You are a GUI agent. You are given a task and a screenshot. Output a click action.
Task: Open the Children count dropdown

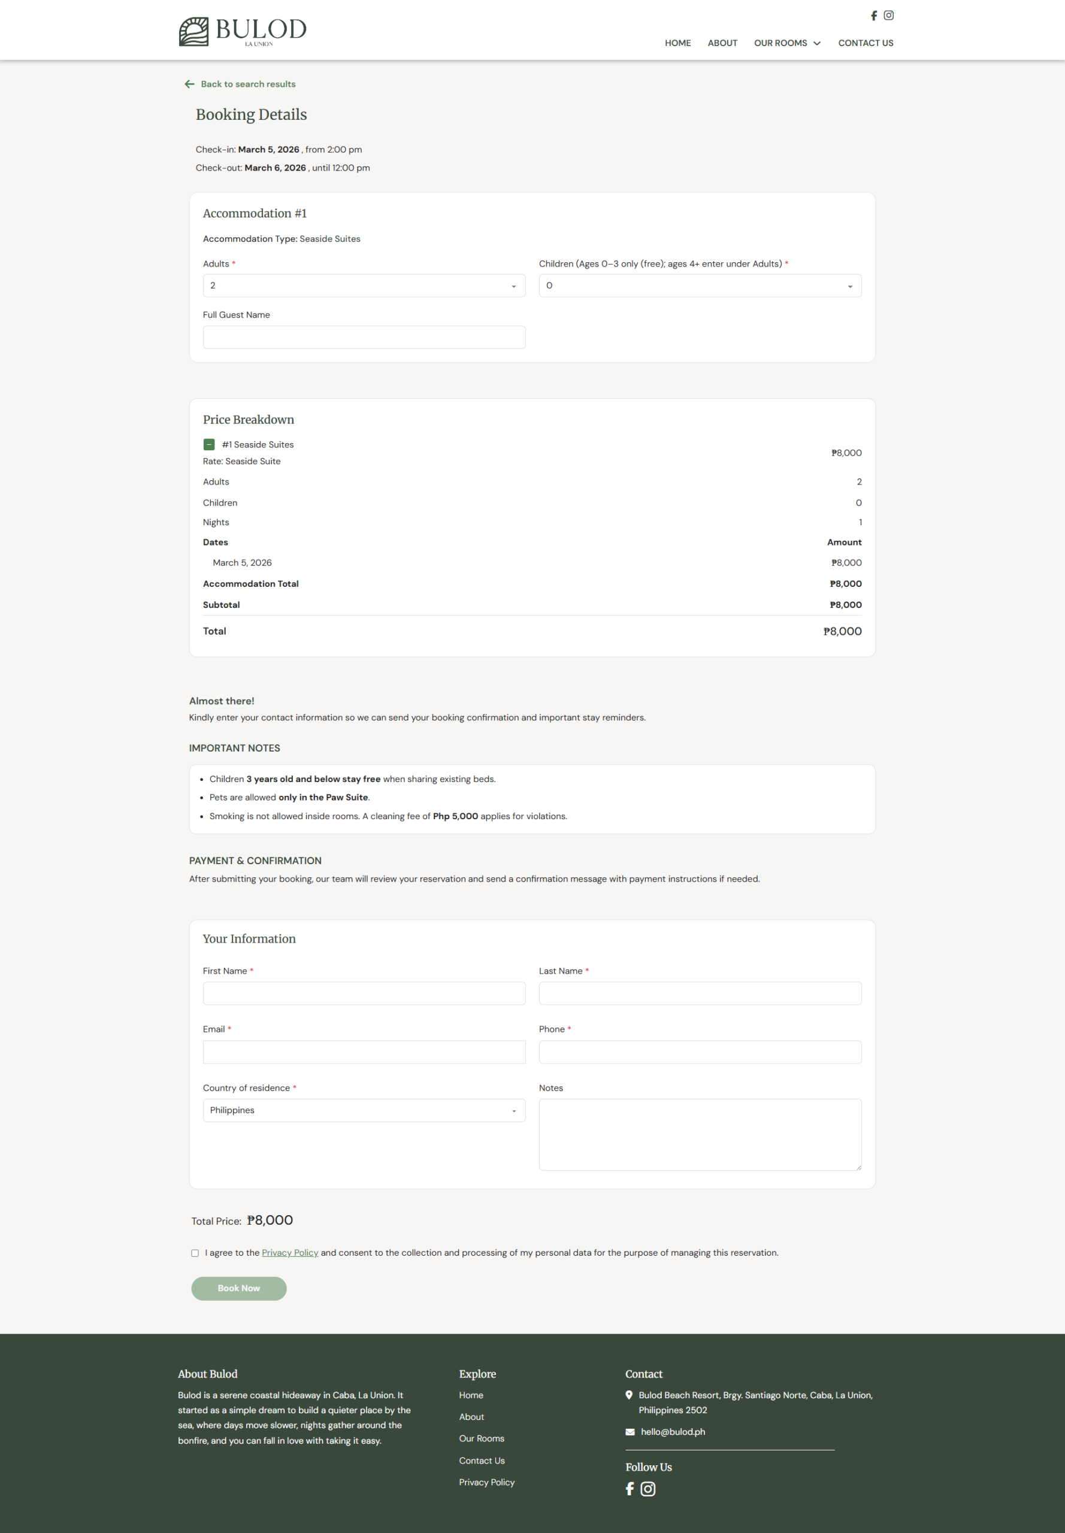point(700,286)
